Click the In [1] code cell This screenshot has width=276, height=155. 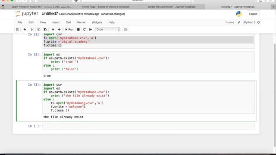[148, 40]
